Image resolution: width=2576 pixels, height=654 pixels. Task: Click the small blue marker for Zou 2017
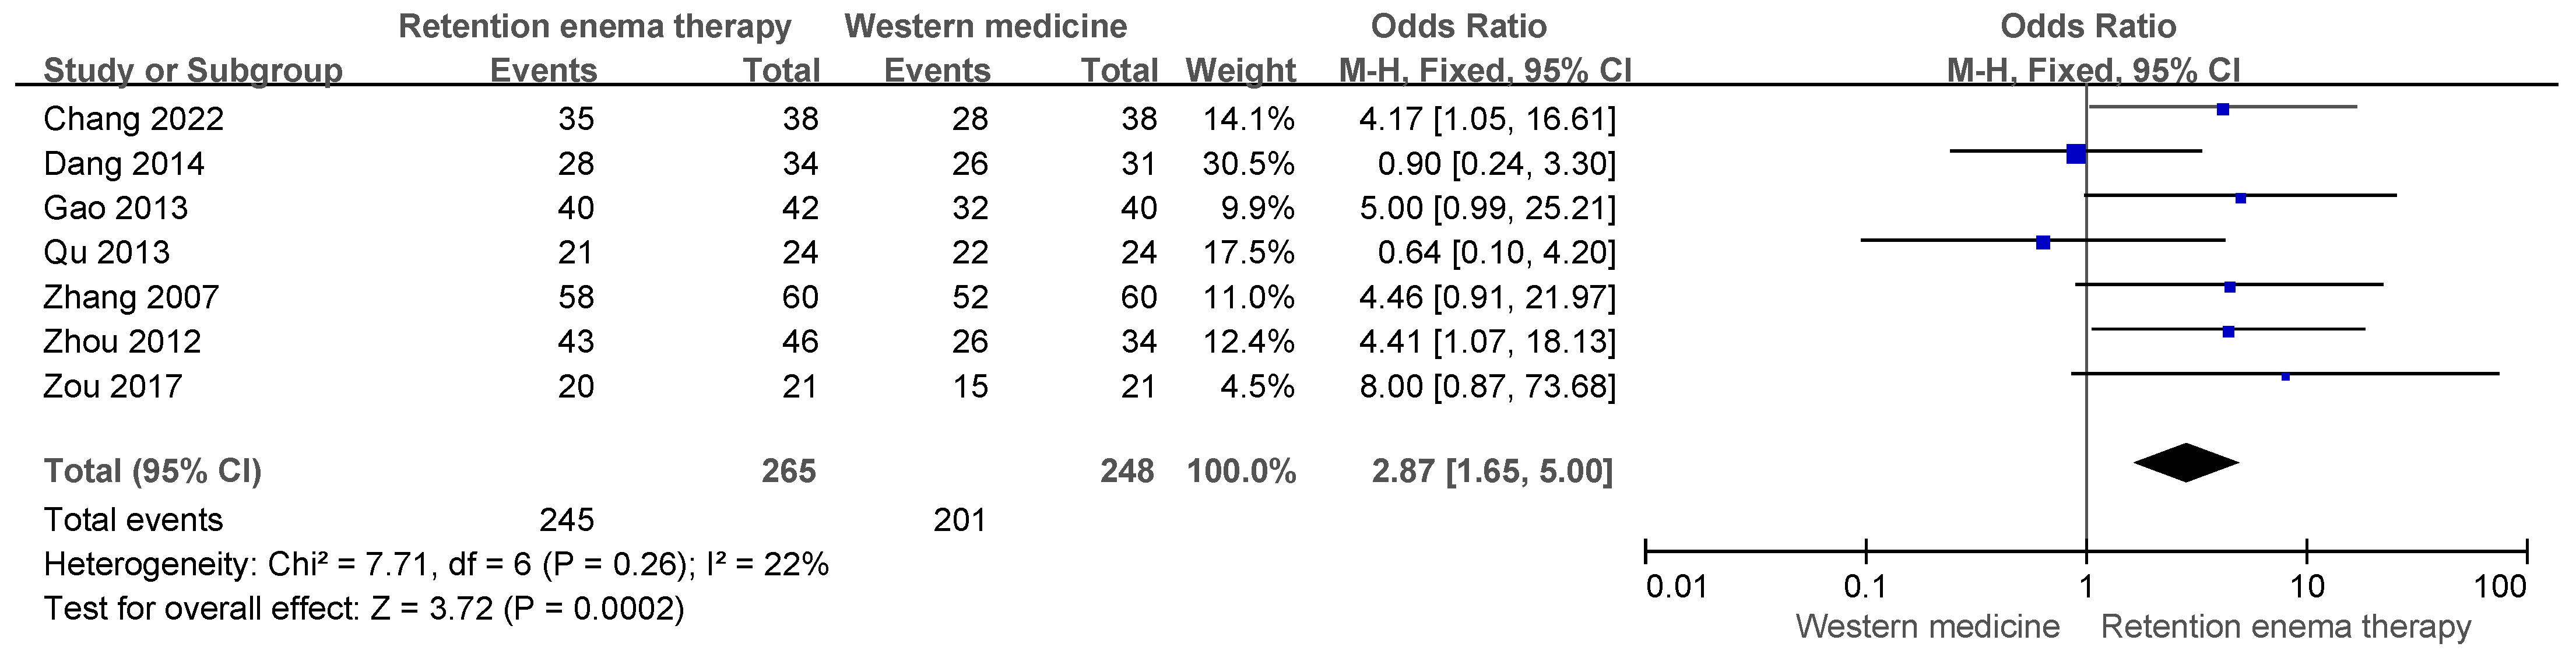click(x=2285, y=376)
